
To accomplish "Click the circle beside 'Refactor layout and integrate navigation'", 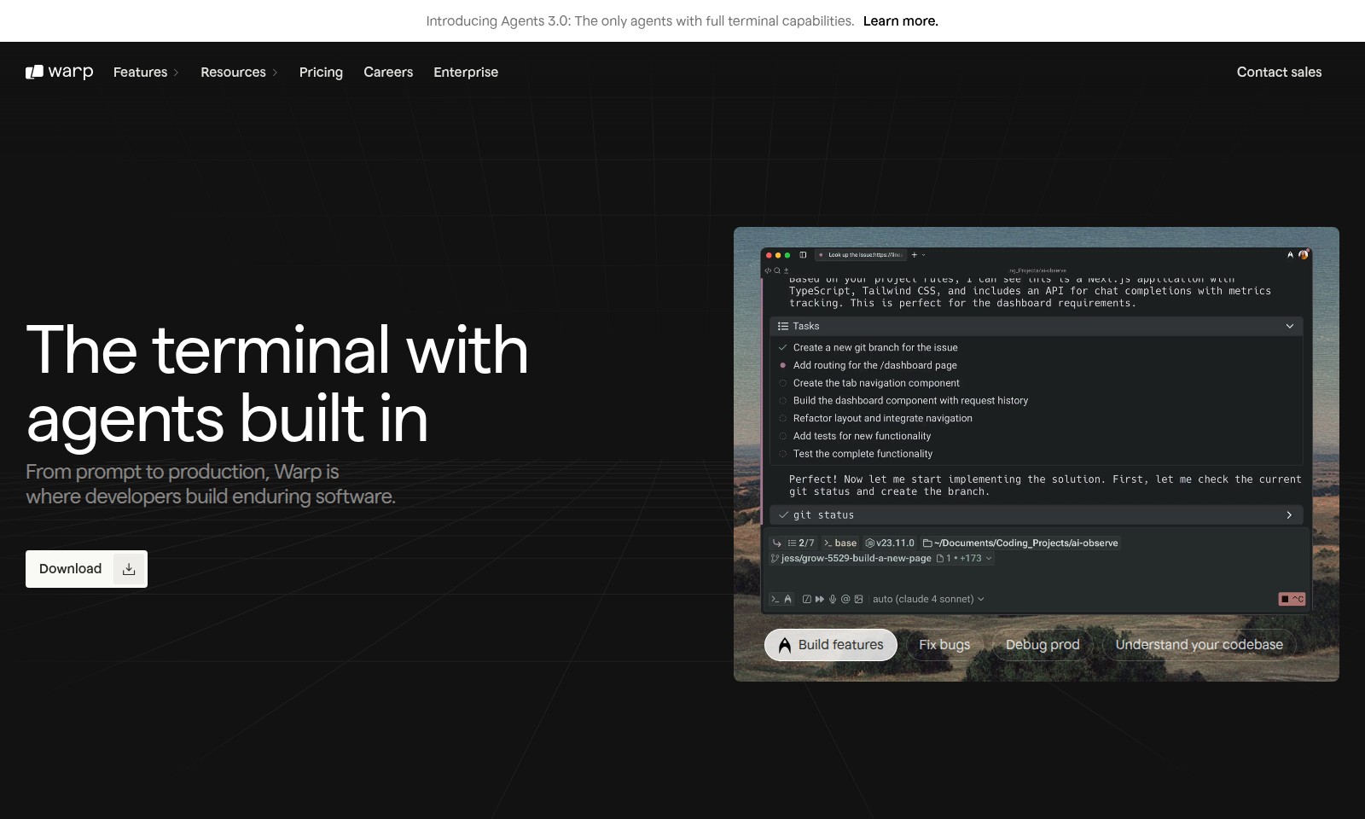I will [782, 418].
